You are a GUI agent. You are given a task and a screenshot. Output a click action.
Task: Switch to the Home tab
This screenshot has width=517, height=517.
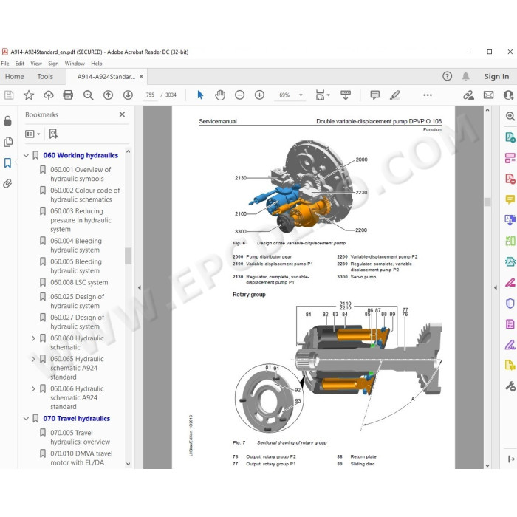[15, 77]
